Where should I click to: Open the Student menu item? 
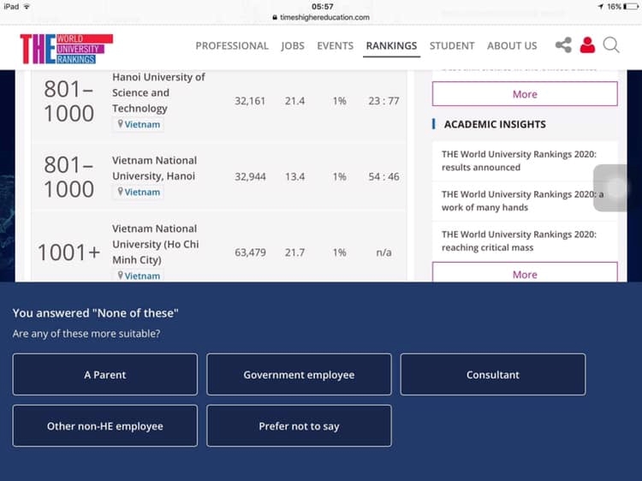[452, 46]
